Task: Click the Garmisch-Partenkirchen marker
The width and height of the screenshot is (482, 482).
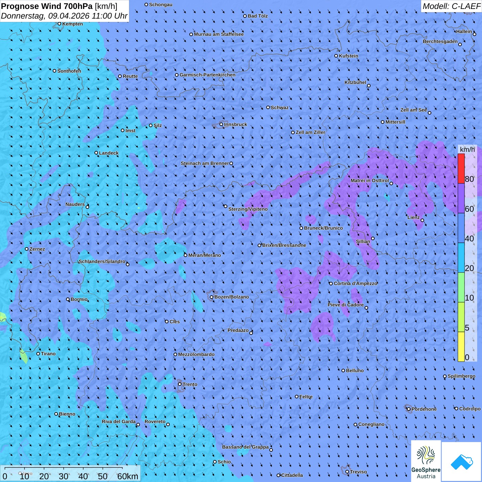Action: (177, 75)
